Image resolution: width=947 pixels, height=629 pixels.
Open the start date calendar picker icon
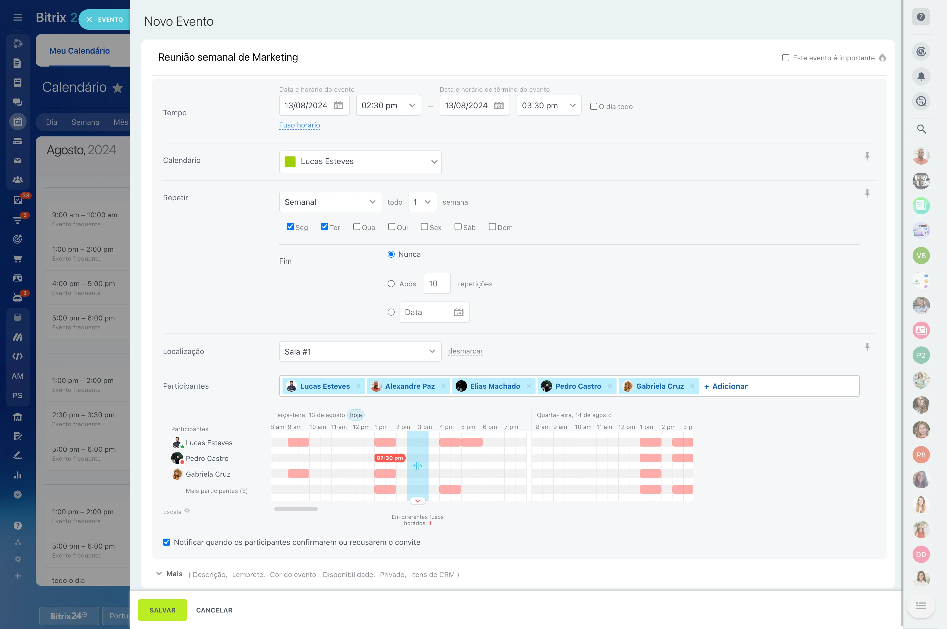pos(338,106)
